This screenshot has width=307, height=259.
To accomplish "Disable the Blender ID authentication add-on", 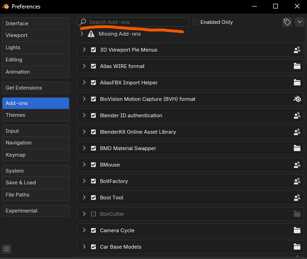I will [93, 115].
